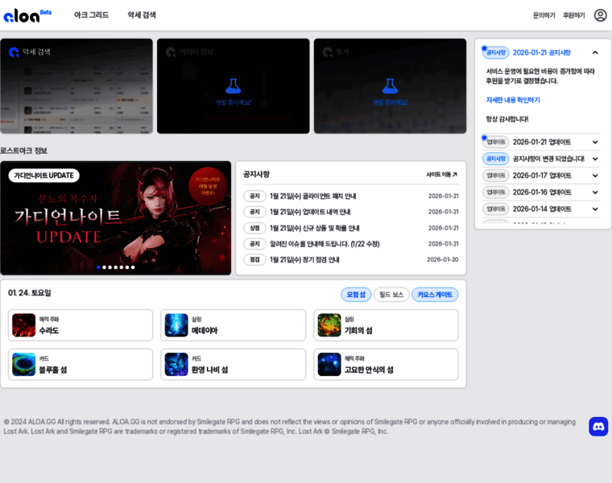Open the 악세 검색 preview card

pyautogui.click(x=76, y=86)
